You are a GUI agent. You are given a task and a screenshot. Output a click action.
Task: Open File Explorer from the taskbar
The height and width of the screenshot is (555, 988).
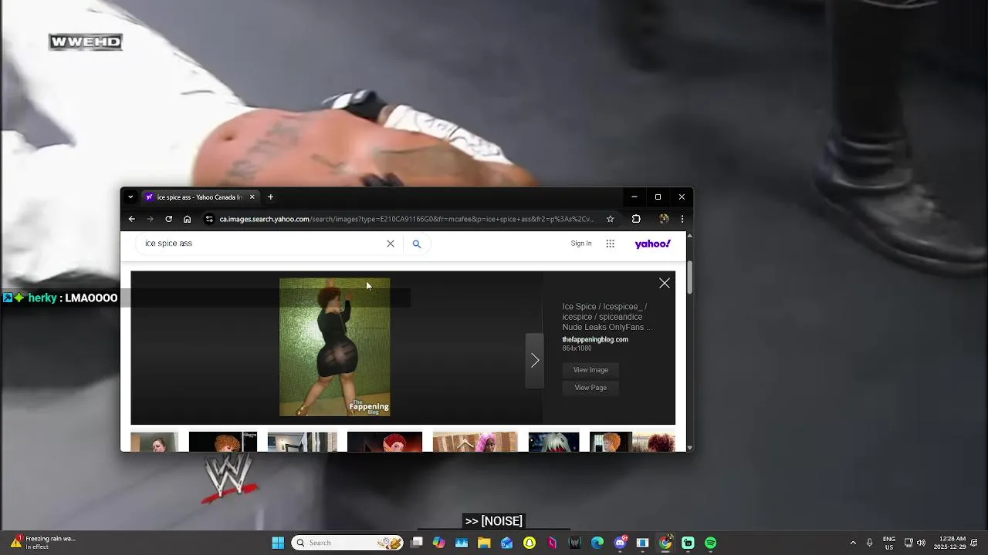pyautogui.click(x=484, y=543)
